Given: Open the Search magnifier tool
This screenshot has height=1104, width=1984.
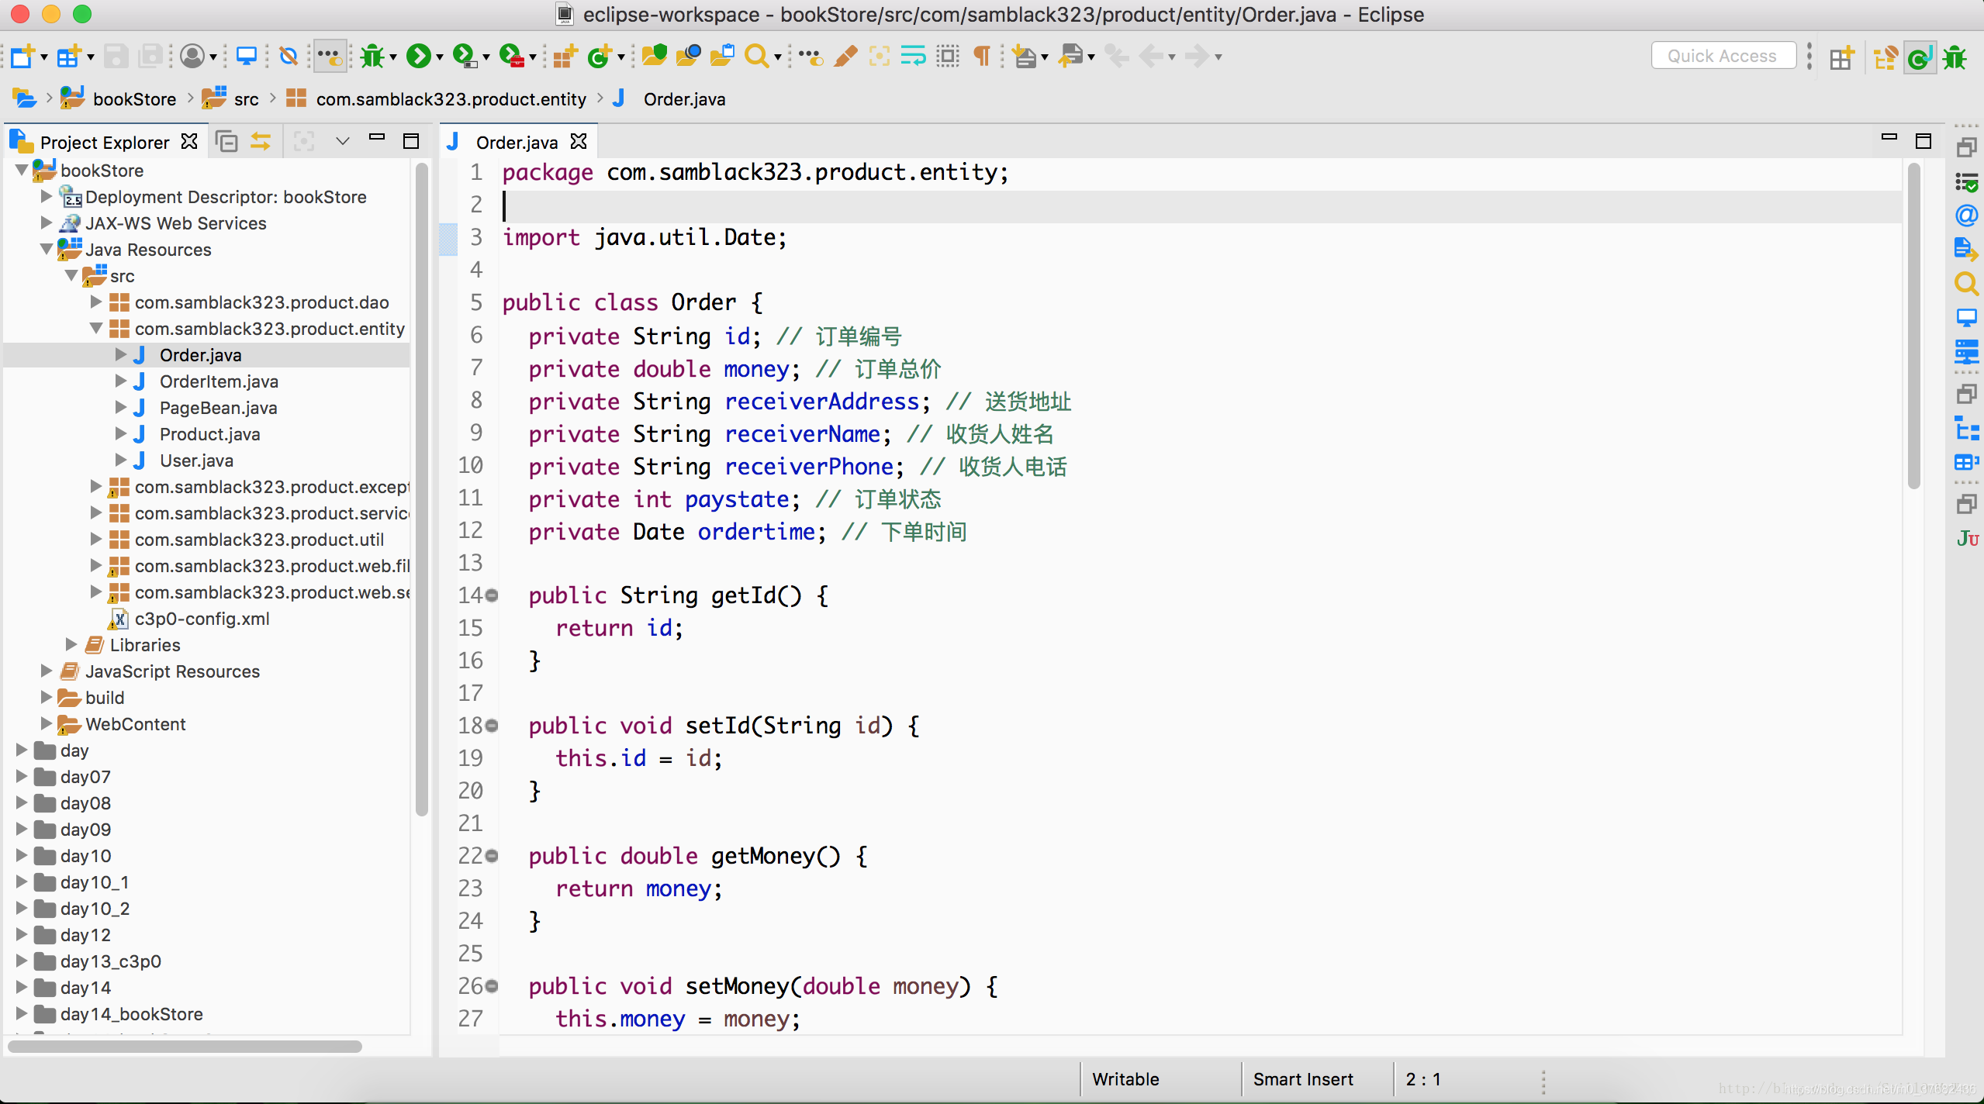Looking at the screenshot, I should (x=756, y=56).
